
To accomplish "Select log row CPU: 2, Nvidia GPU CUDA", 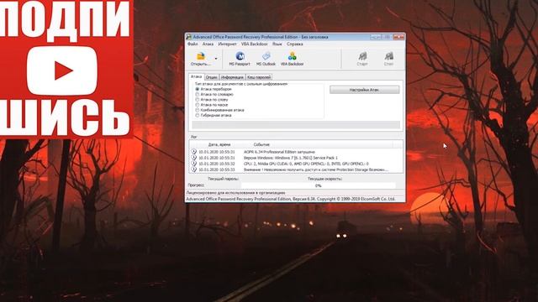I will [296, 164].
